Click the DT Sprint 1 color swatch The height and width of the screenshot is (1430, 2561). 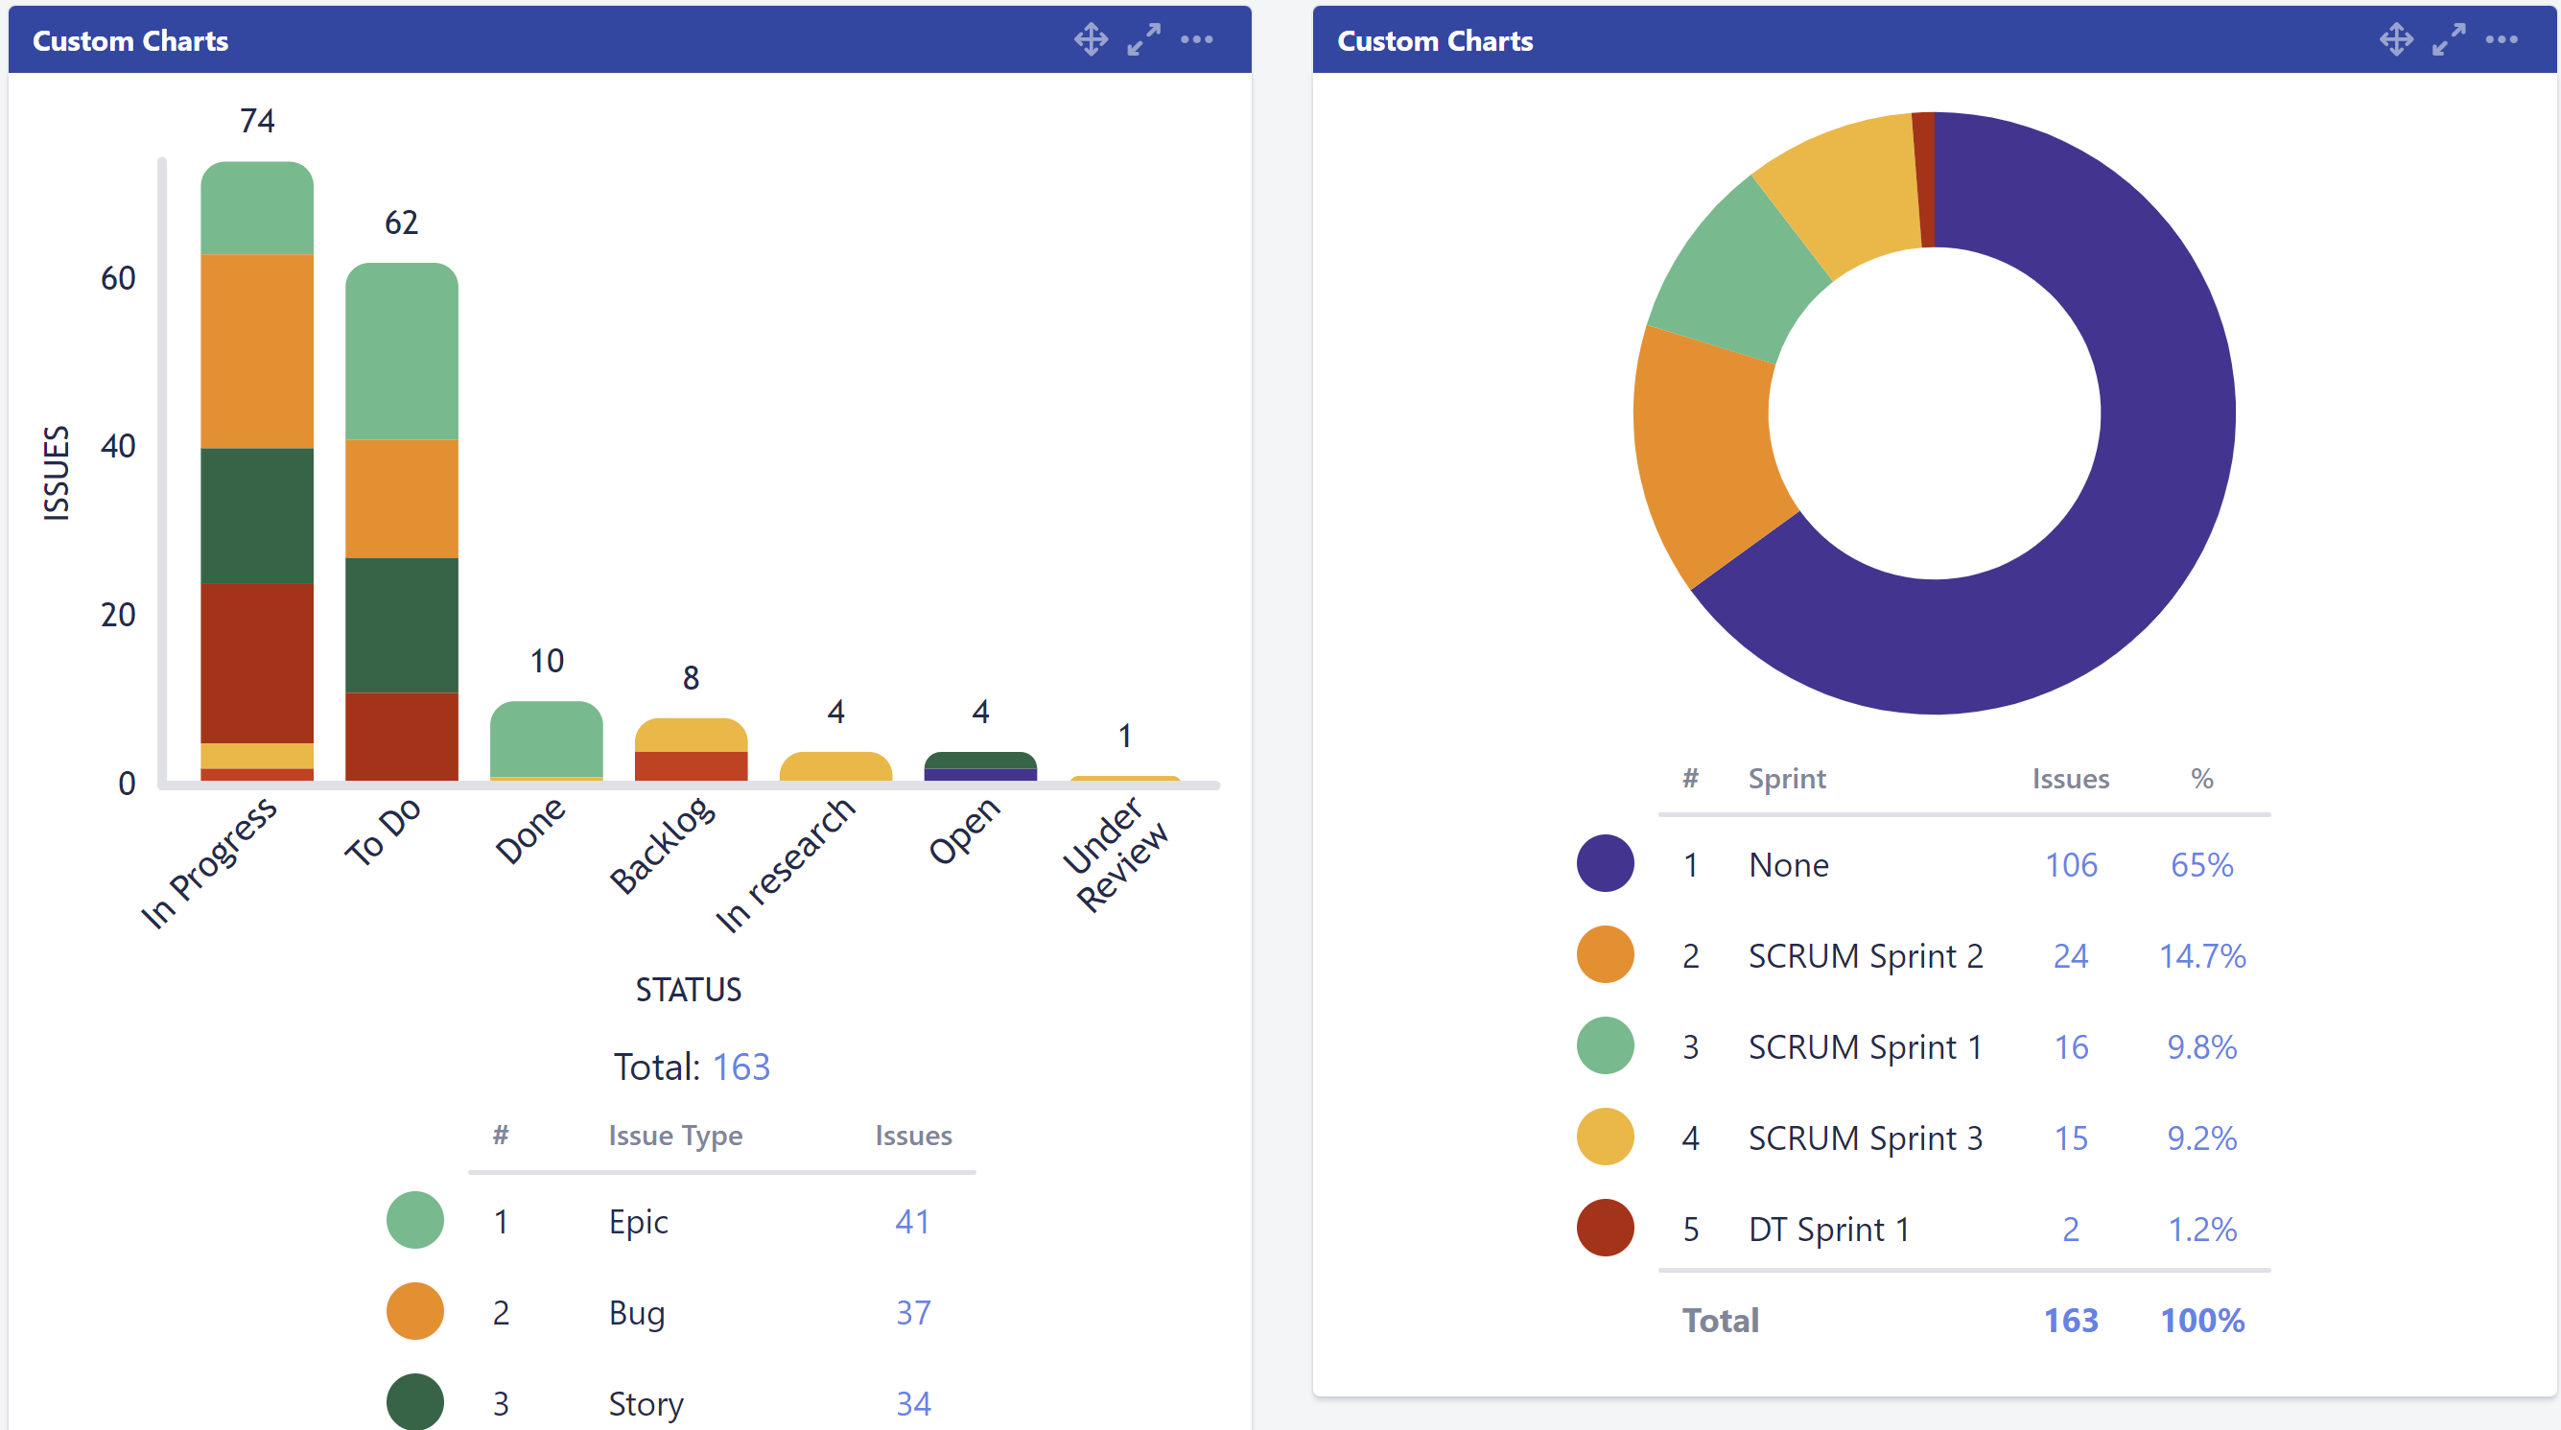(x=1605, y=1229)
